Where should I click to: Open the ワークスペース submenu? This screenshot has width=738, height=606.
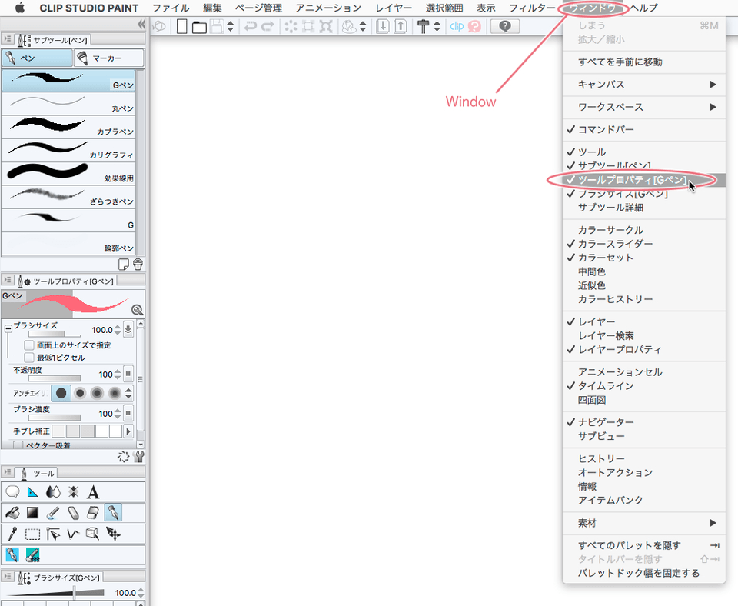click(644, 107)
